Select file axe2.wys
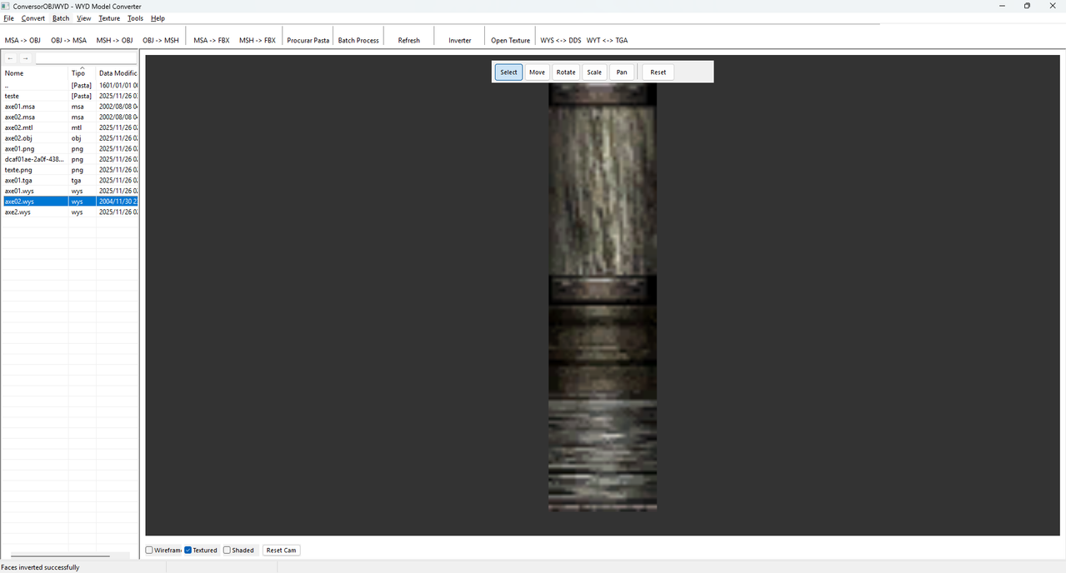1066x573 pixels. [70, 212]
